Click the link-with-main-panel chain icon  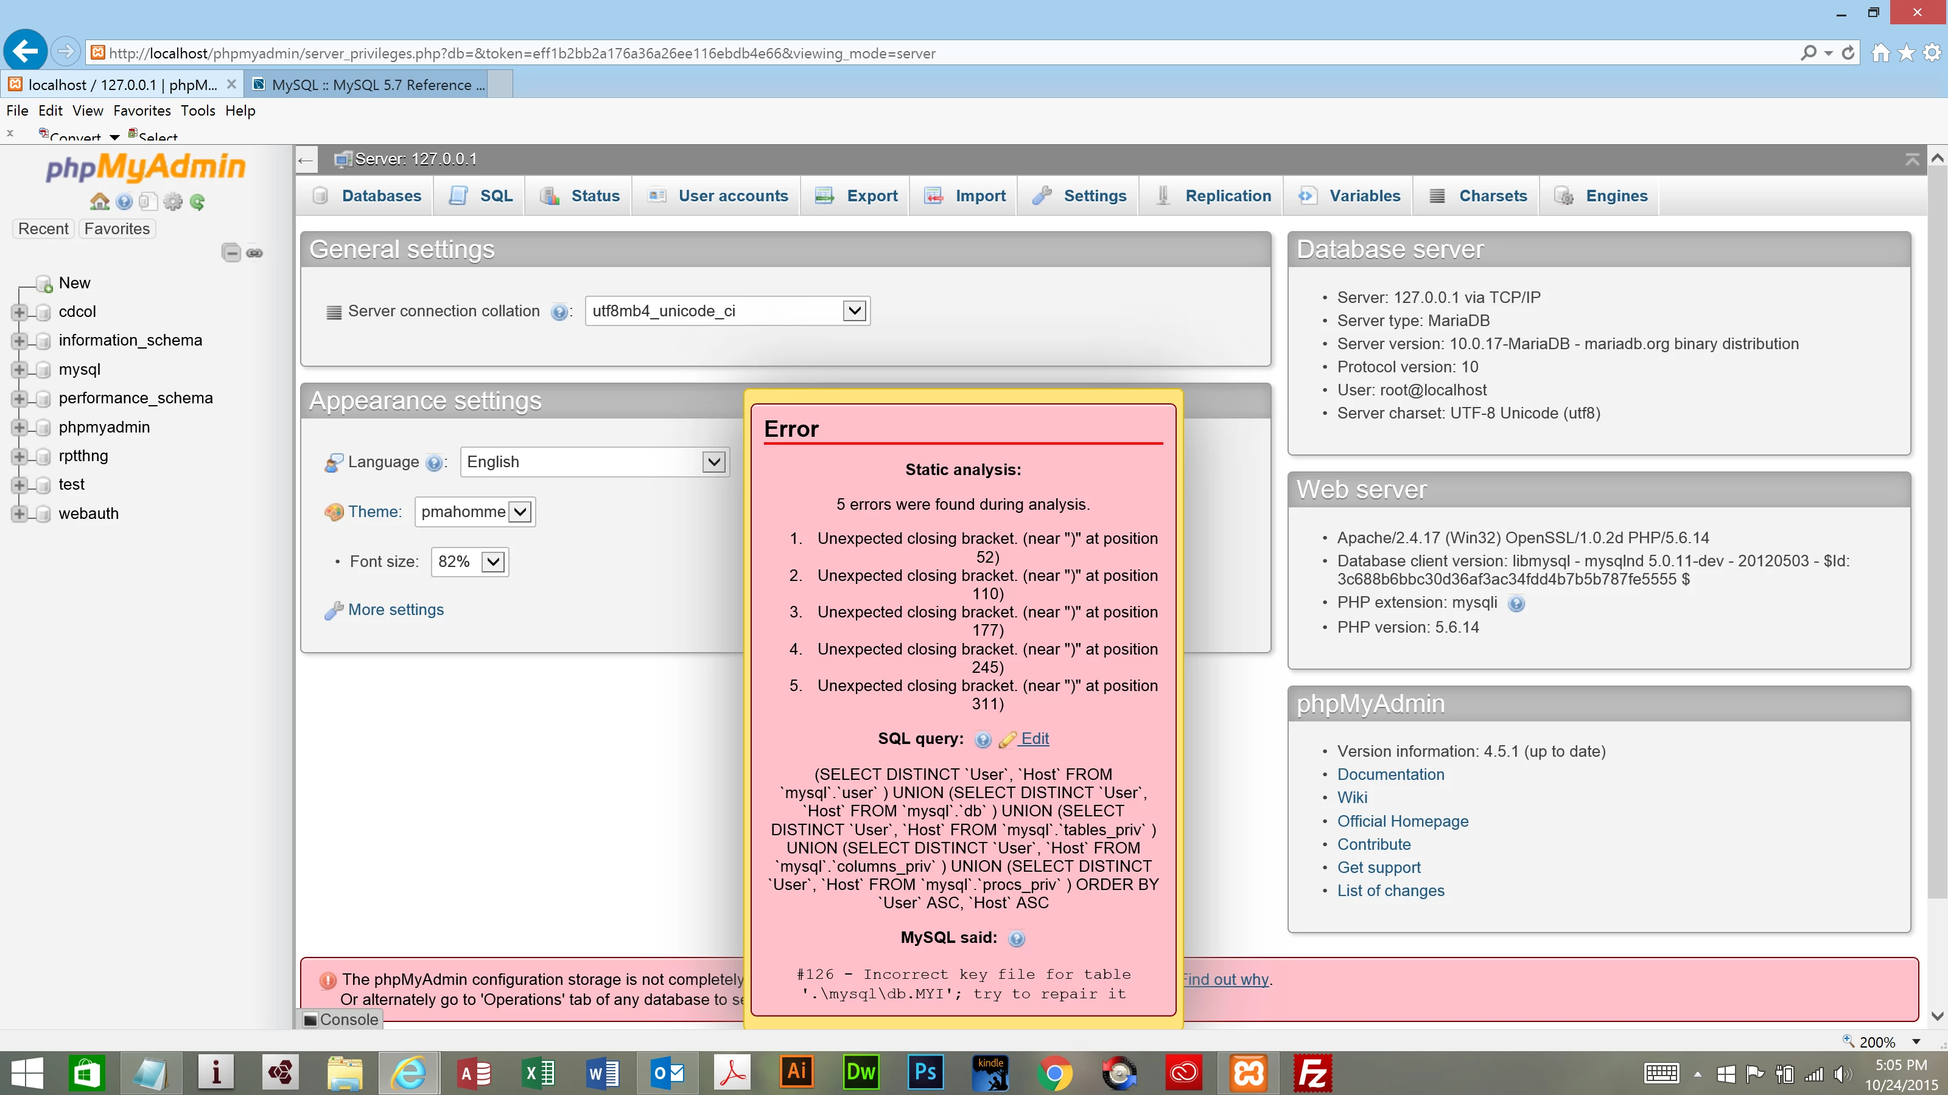click(x=255, y=252)
